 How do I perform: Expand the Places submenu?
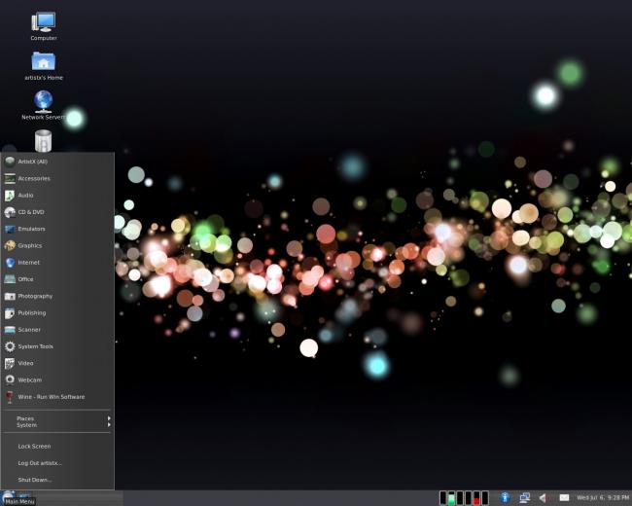click(57, 418)
